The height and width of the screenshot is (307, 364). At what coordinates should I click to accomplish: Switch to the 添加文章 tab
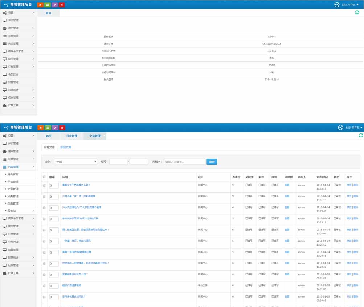[x=66, y=147]
